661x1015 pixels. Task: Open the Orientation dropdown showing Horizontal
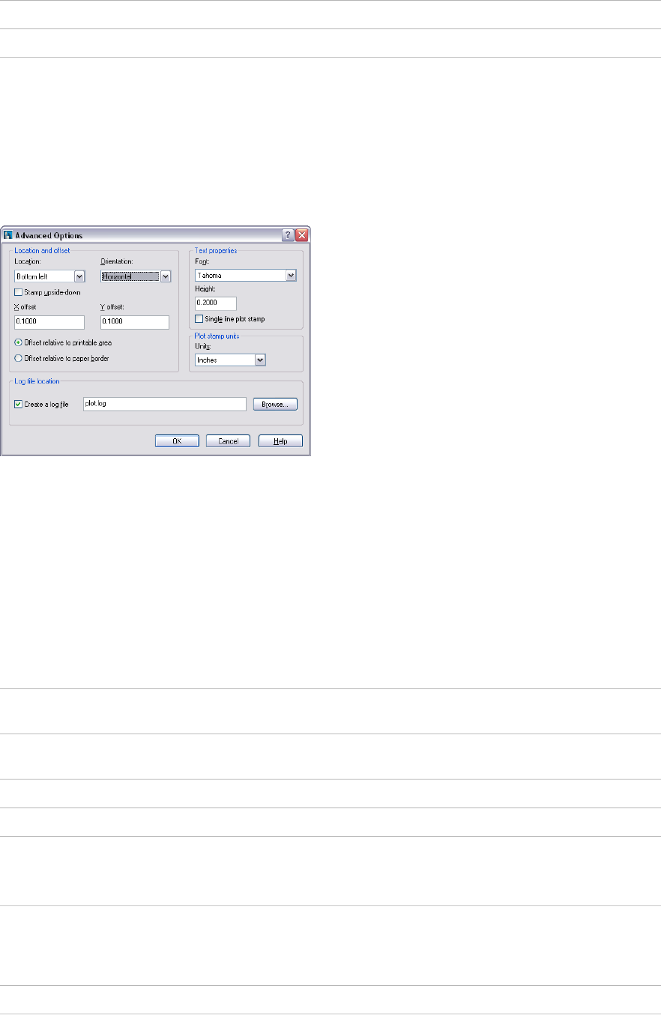(136, 276)
